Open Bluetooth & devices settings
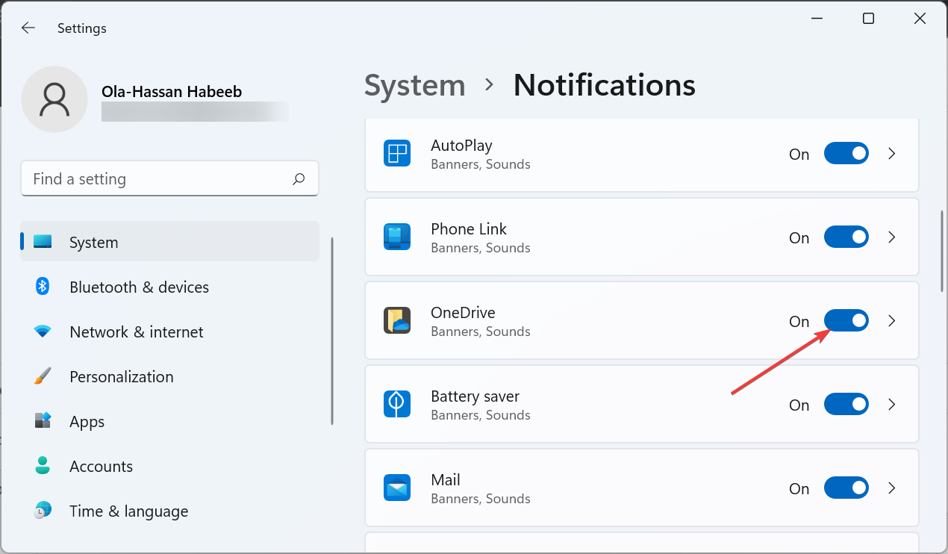Viewport: 948px width, 554px height. [x=169, y=287]
